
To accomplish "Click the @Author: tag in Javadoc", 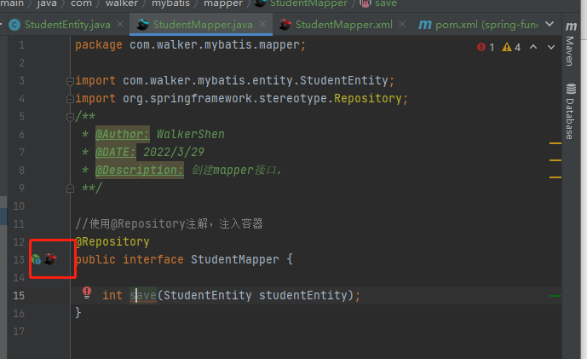I will click(x=123, y=134).
